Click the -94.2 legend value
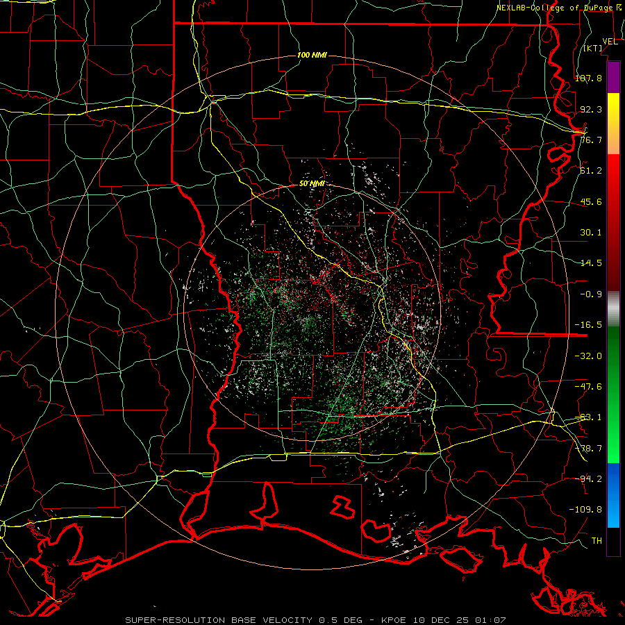Image resolution: width=625 pixels, height=625 pixels. (588, 479)
